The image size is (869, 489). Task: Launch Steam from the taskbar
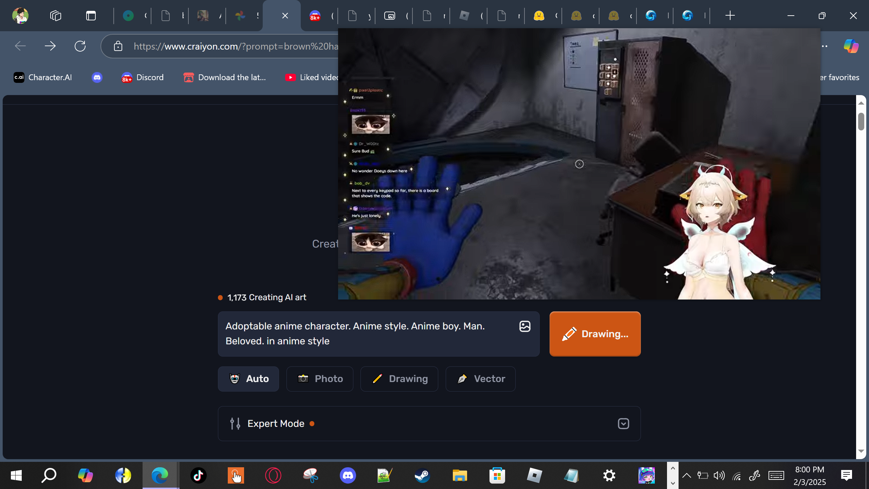click(423, 475)
